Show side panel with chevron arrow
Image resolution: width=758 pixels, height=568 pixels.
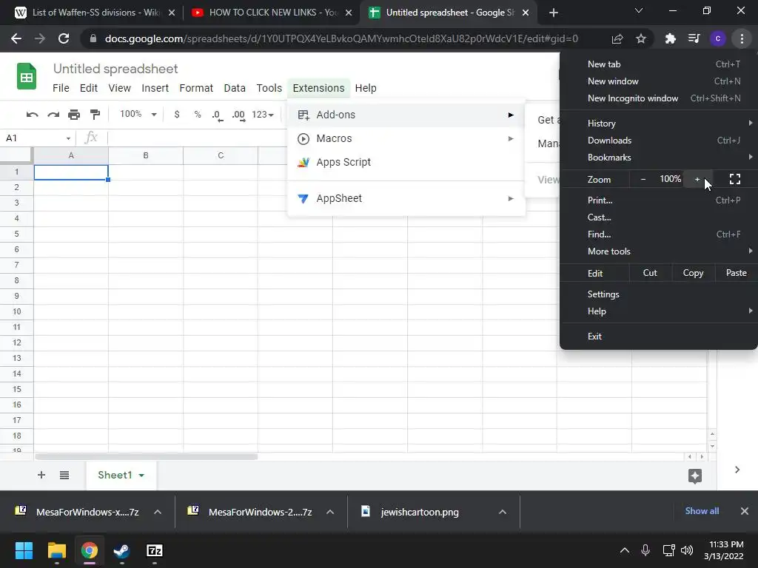click(x=737, y=470)
